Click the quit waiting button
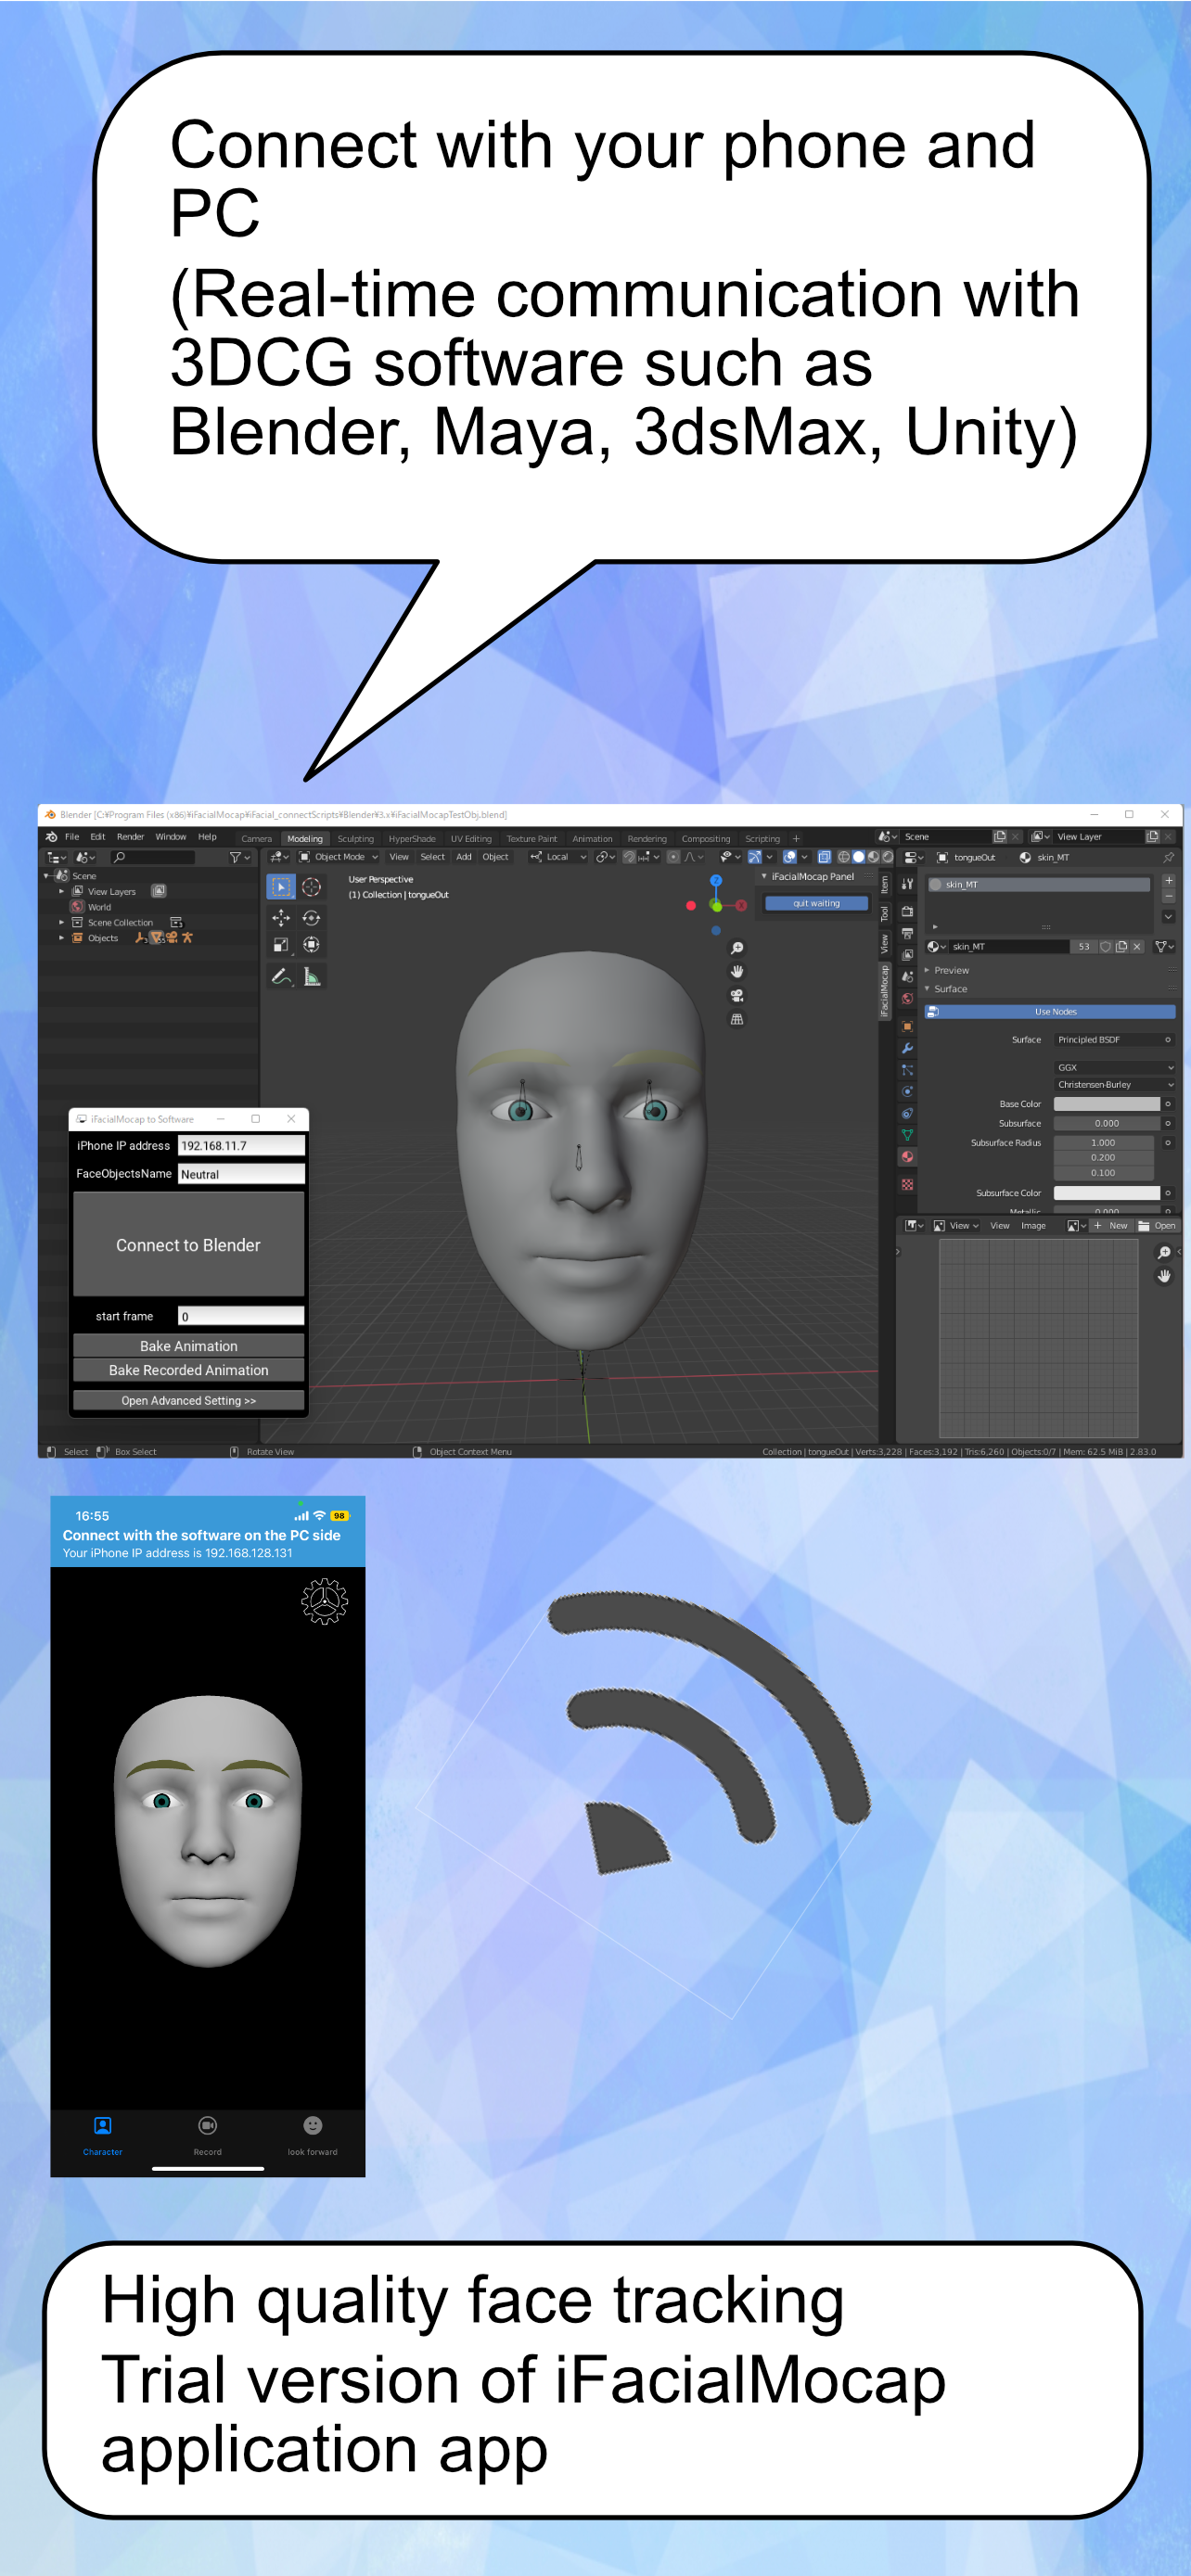1191x2576 pixels. click(x=816, y=904)
